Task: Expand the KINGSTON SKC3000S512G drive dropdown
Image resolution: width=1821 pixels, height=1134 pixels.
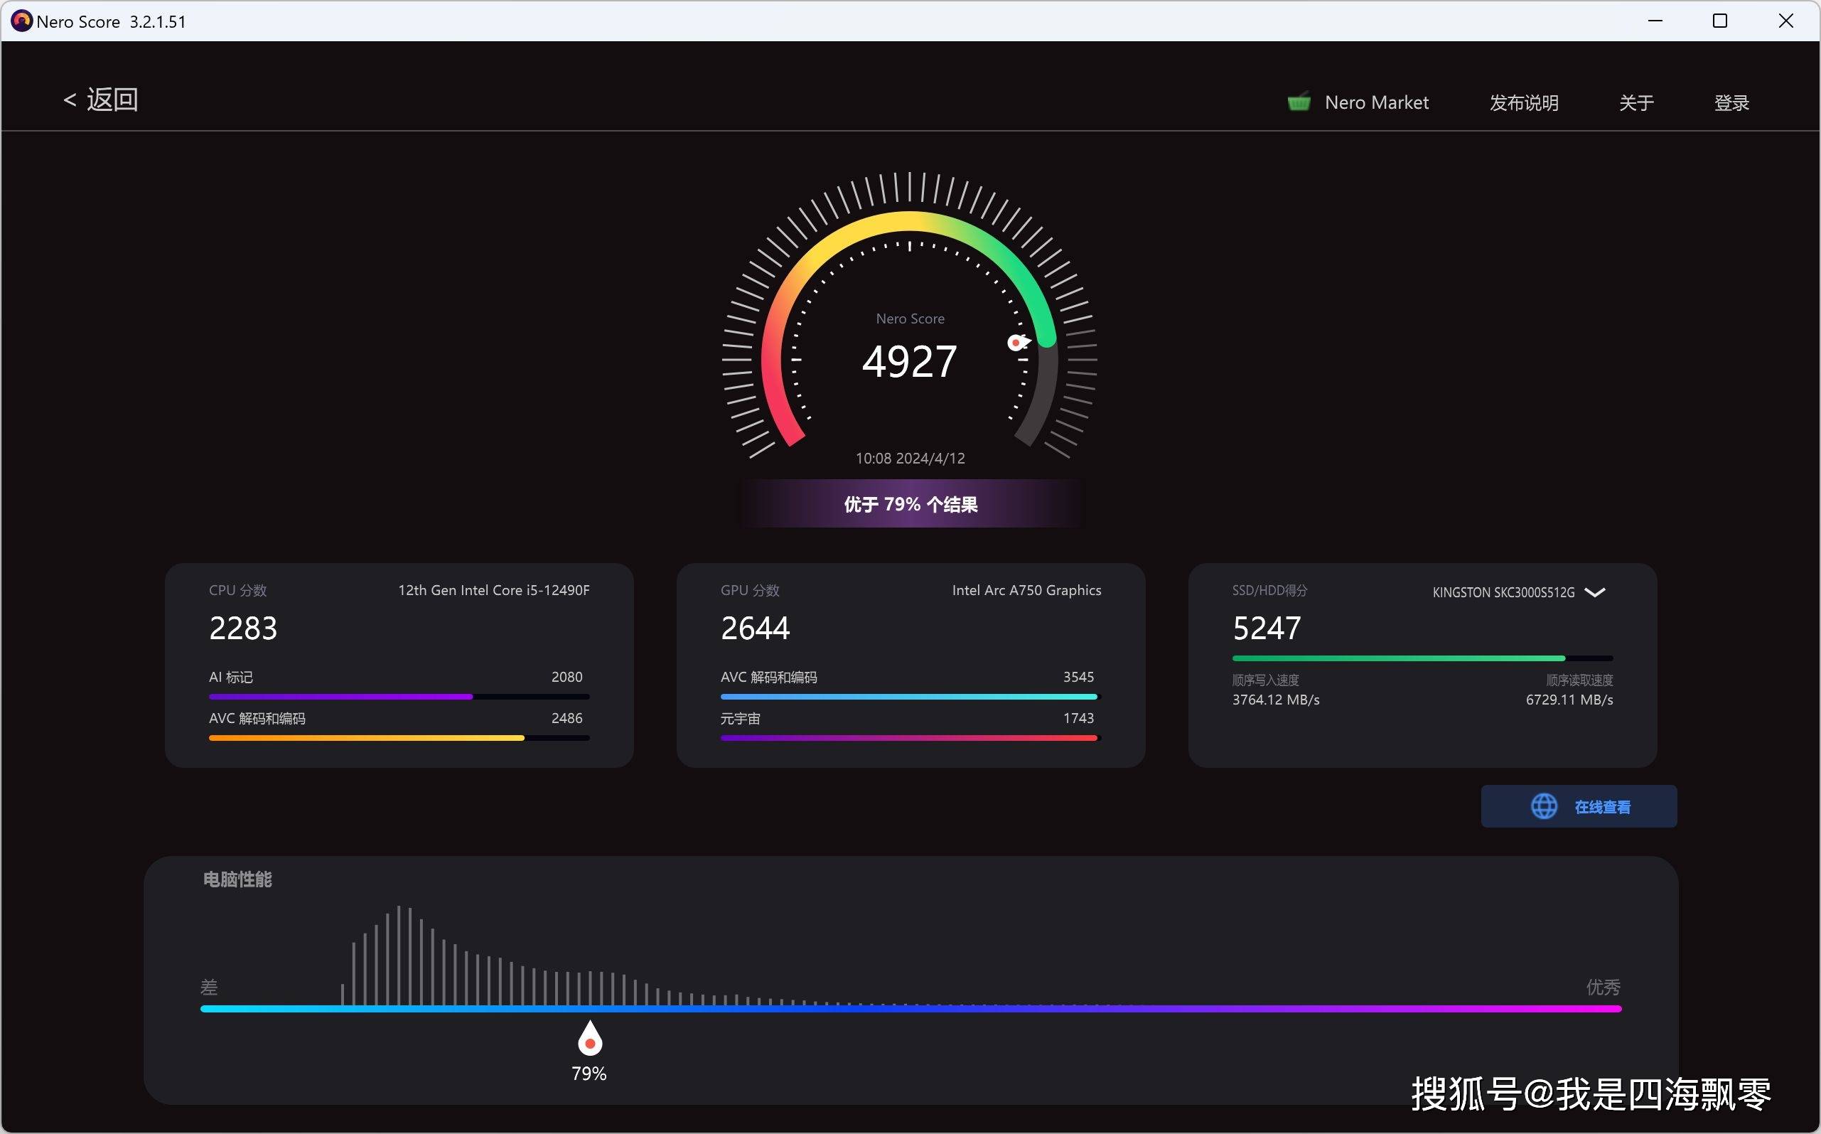Action: coord(1594,592)
